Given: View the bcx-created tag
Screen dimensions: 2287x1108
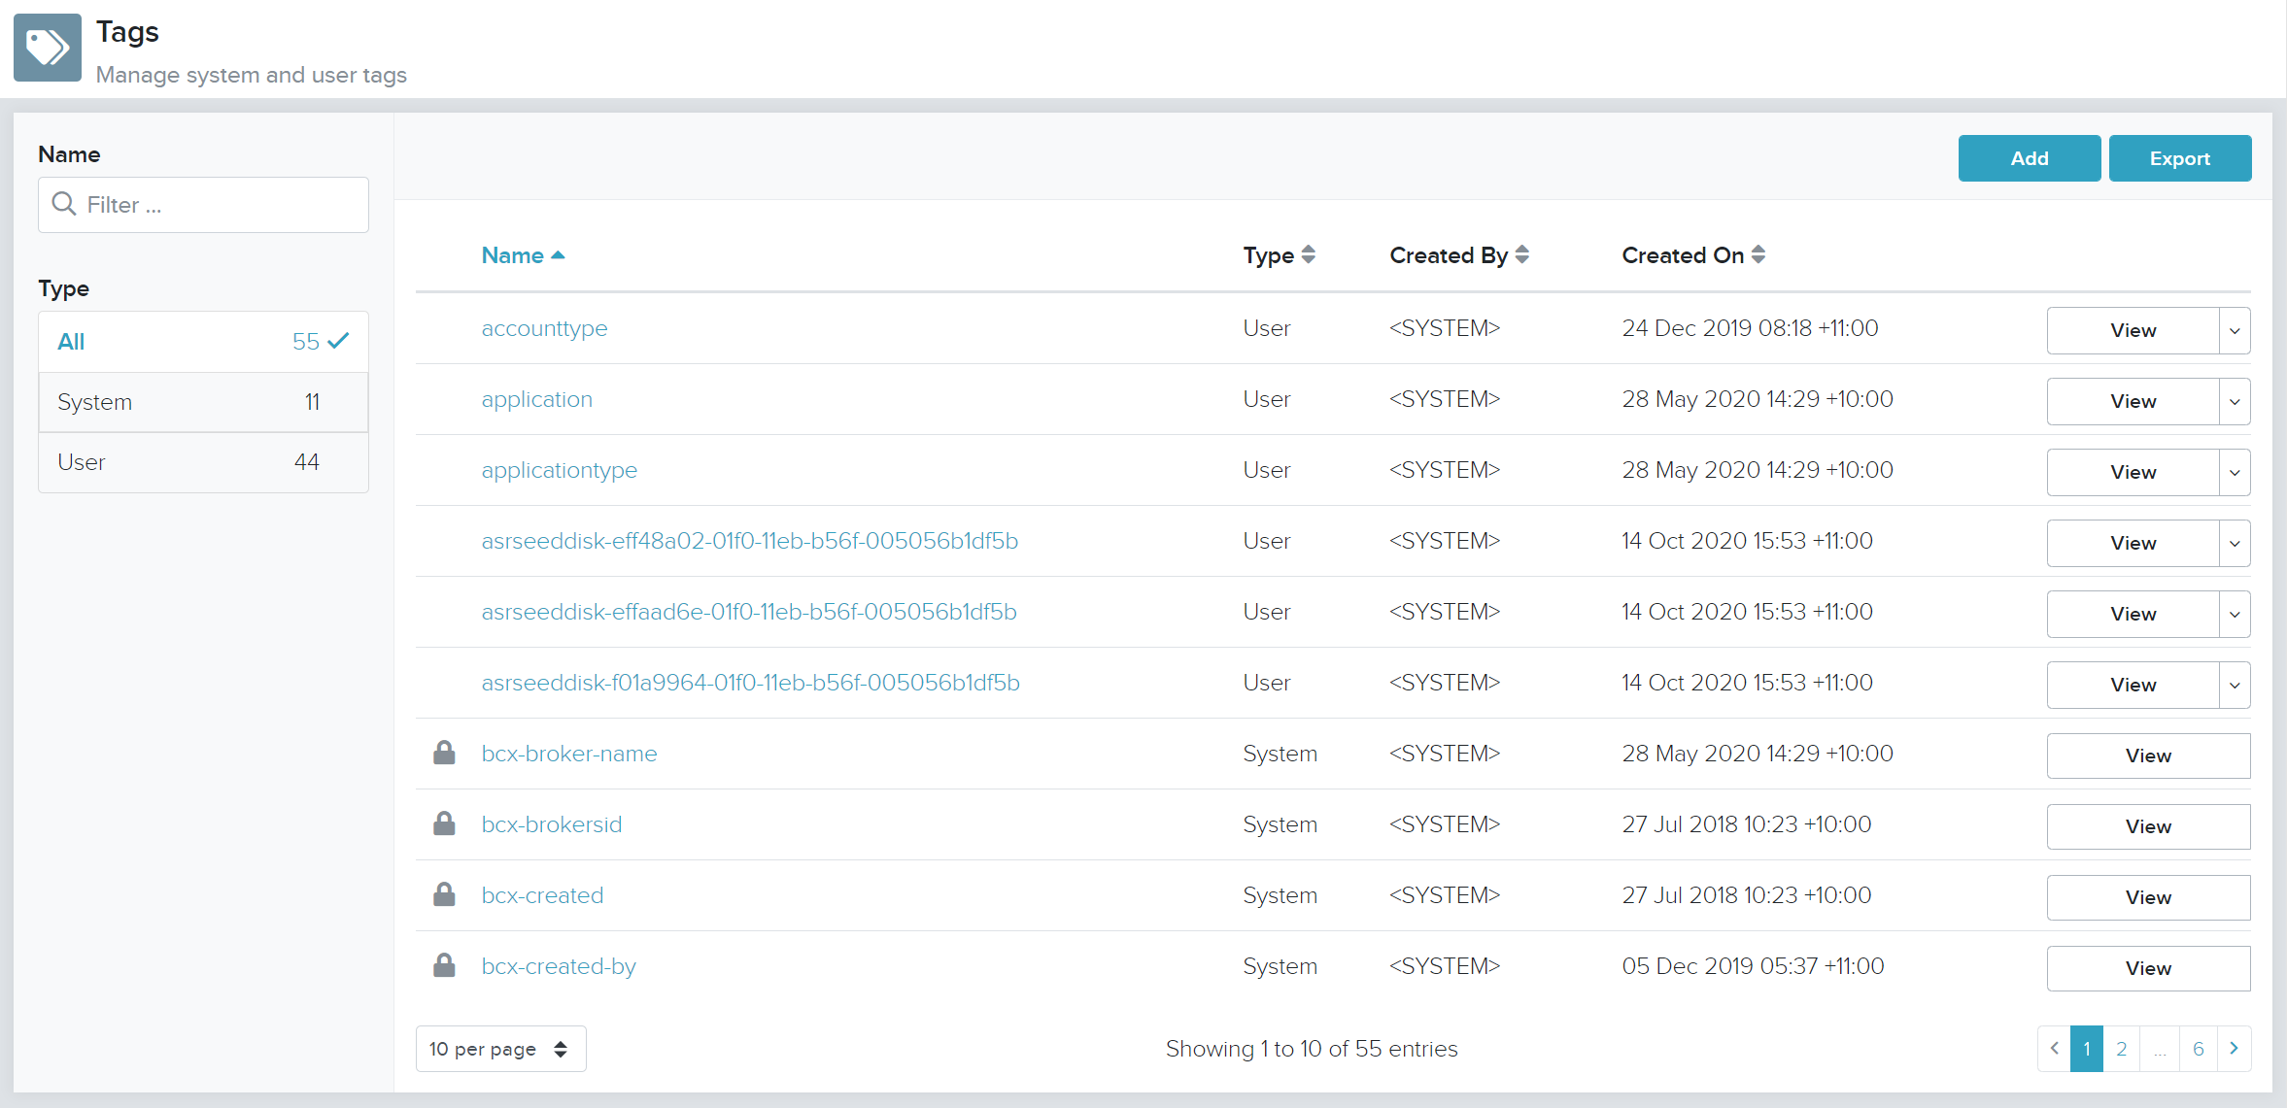Looking at the screenshot, I should click(x=2148, y=897).
